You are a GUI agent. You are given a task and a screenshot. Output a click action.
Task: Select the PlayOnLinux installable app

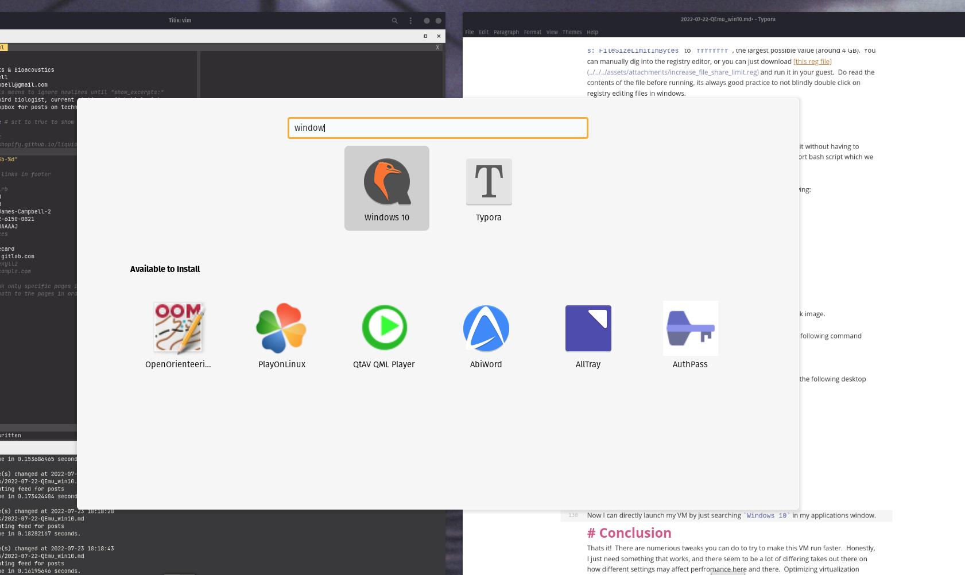[281, 328]
